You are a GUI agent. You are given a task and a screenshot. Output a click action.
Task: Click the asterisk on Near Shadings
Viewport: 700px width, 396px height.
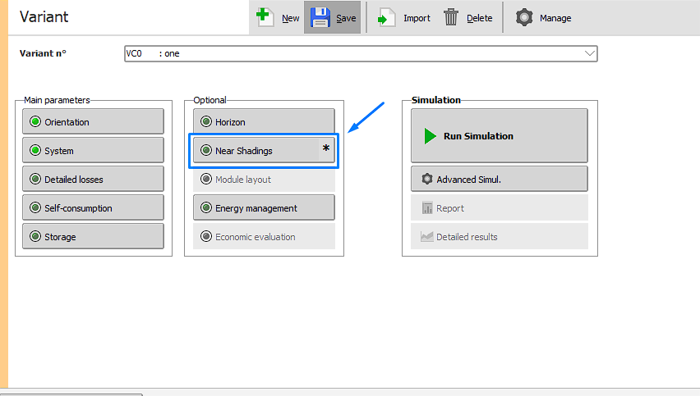(x=326, y=149)
